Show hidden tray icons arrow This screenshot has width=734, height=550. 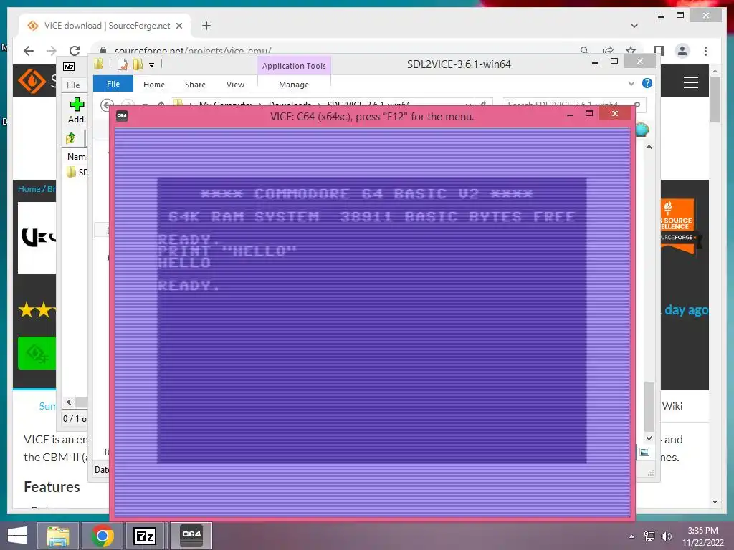(x=632, y=536)
